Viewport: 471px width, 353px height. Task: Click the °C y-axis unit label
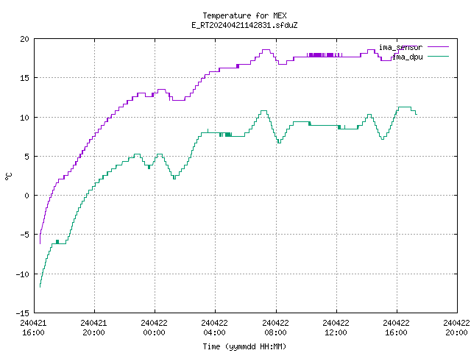point(9,176)
